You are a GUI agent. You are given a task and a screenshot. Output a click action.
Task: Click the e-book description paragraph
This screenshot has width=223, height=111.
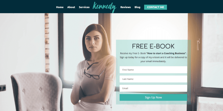coord(153,57)
